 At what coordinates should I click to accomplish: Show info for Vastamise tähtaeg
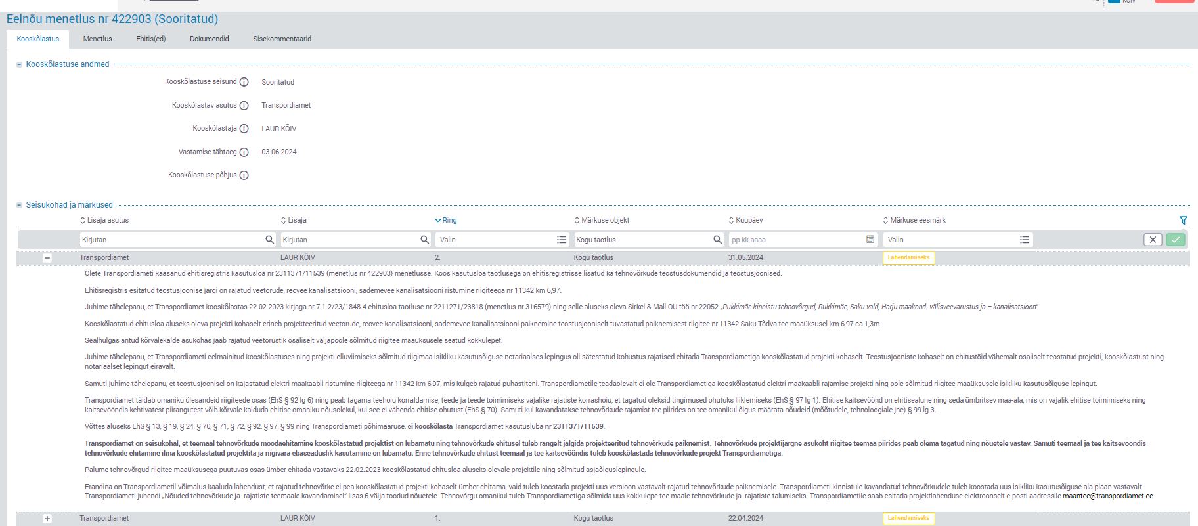point(244,152)
